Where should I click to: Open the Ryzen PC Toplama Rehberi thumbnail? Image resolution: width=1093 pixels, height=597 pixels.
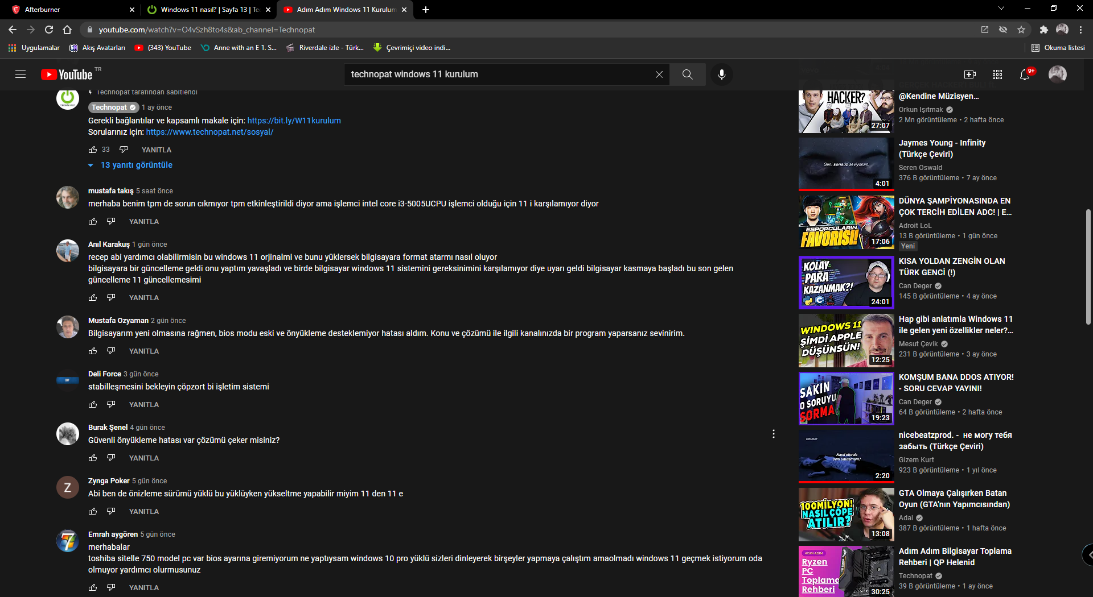tap(847, 571)
